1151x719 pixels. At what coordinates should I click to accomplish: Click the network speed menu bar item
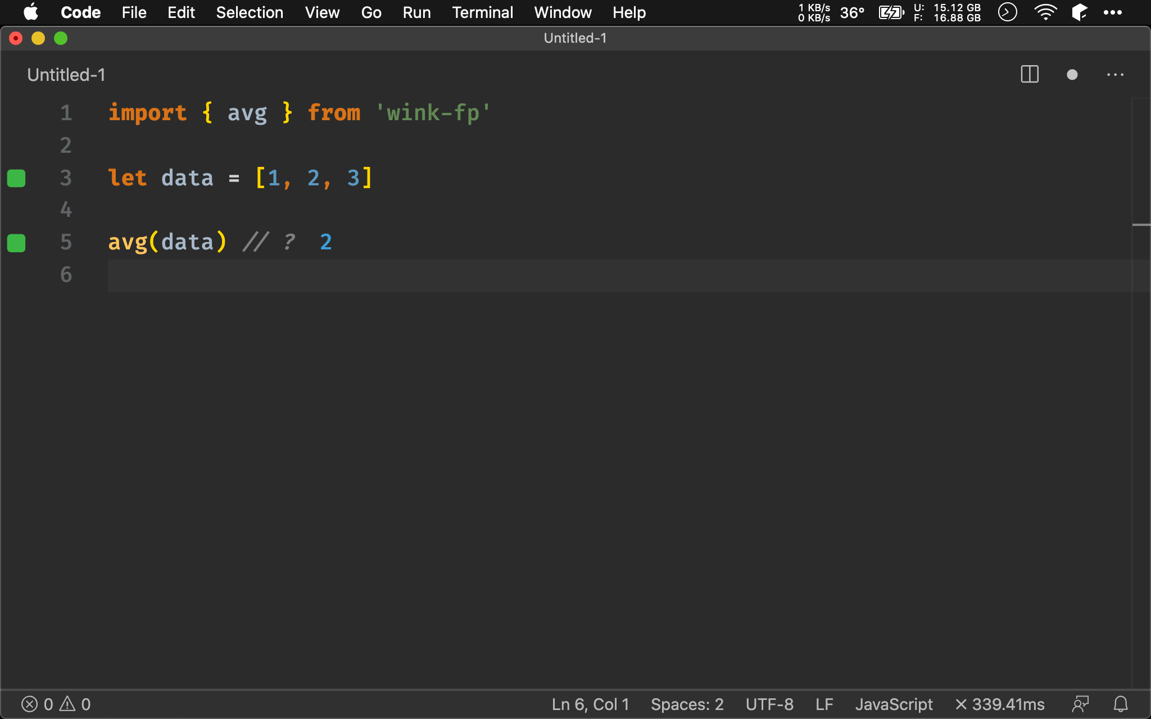point(814,12)
